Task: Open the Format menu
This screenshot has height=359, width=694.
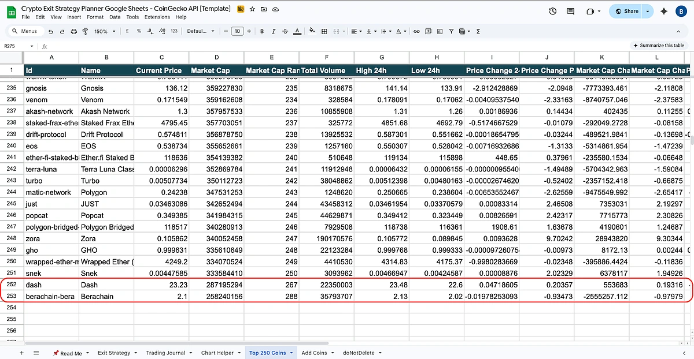Action: click(x=95, y=17)
